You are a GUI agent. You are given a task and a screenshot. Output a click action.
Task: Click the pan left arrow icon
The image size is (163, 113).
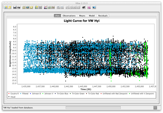(x=67, y=7)
